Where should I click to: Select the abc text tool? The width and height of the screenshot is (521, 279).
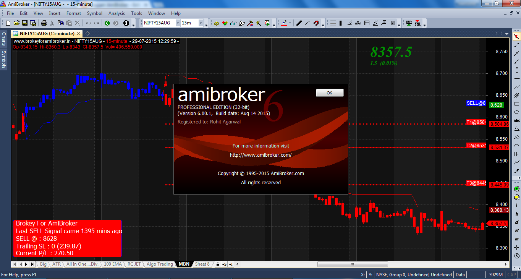pyautogui.click(x=516, y=120)
